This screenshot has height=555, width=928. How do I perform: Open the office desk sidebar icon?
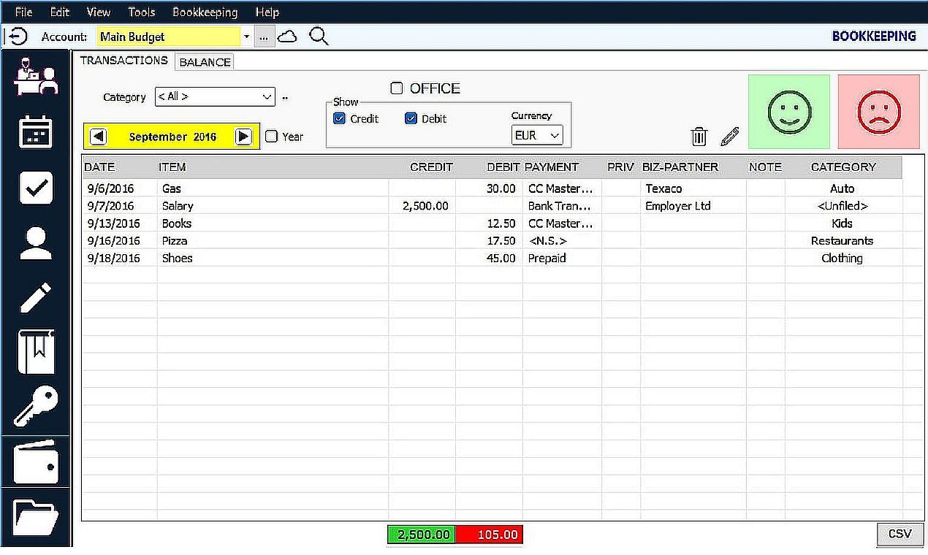click(x=36, y=75)
